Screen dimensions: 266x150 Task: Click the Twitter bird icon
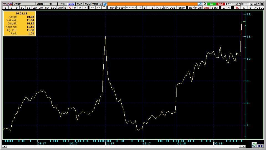105,4
